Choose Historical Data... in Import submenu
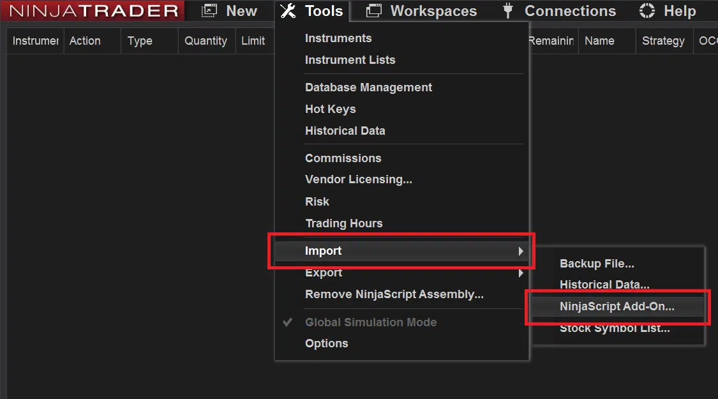Viewport: 718px width, 399px height. coord(604,285)
